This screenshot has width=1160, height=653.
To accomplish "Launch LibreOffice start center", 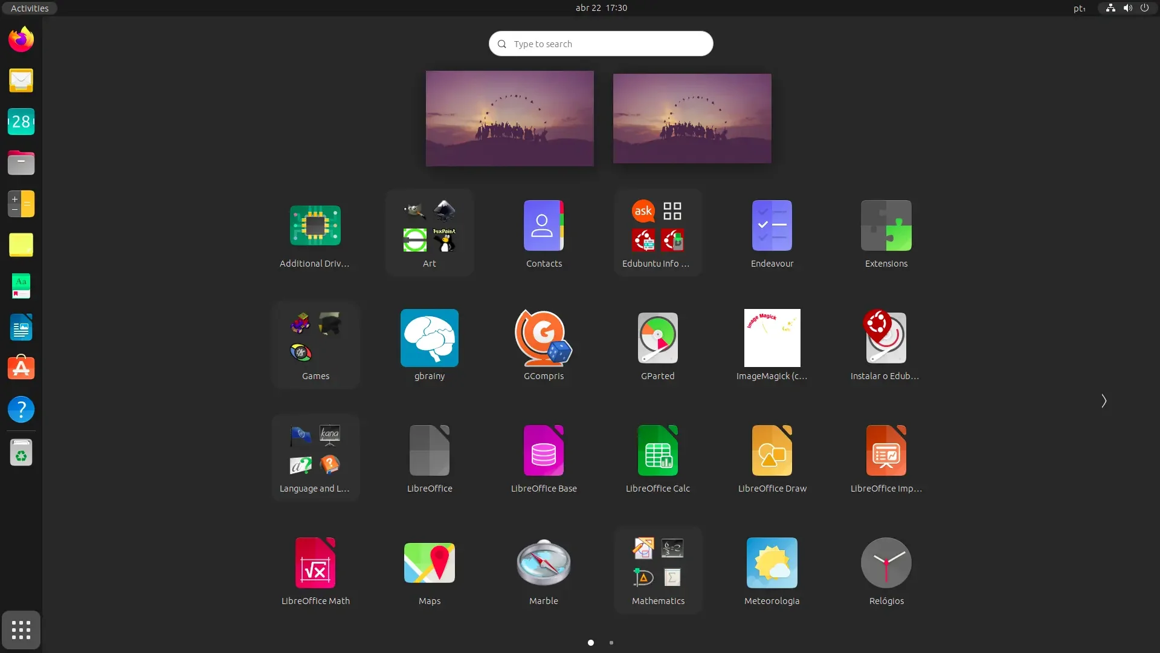I will (x=429, y=458).
